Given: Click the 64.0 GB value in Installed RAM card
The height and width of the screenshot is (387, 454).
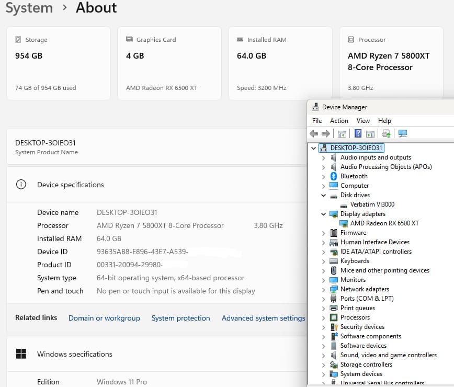Looking at the screenshot, I should pos(251,55).
